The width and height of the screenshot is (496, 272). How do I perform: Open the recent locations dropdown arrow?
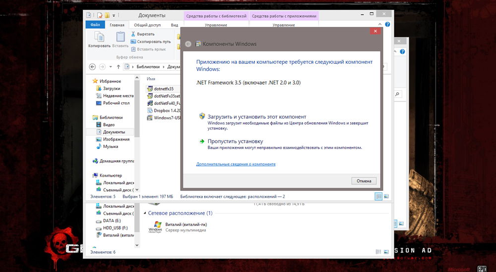(110, 67)
